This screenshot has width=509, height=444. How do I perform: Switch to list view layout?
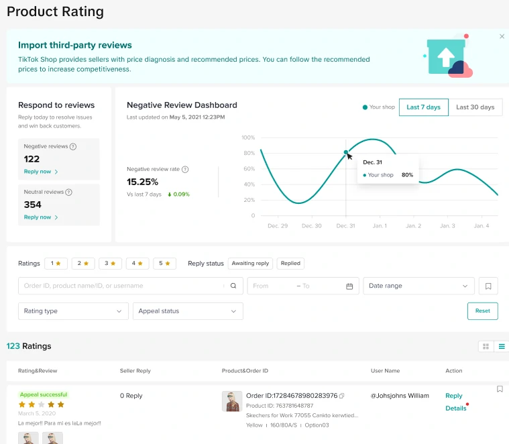click(501, 347)
